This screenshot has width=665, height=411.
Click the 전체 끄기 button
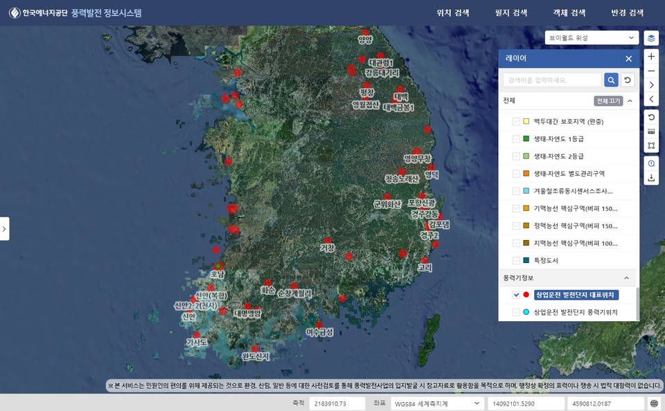pos(608,101)
